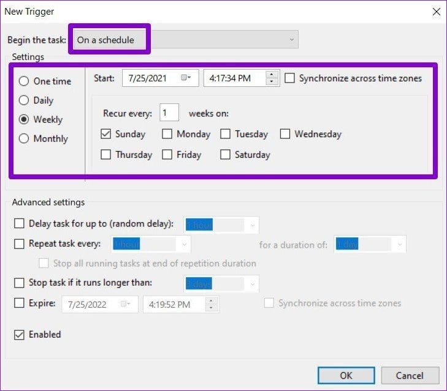This screenshot has height=391, width=447.
Task: Increase start time with up arrow
Action: pos(272,74)
